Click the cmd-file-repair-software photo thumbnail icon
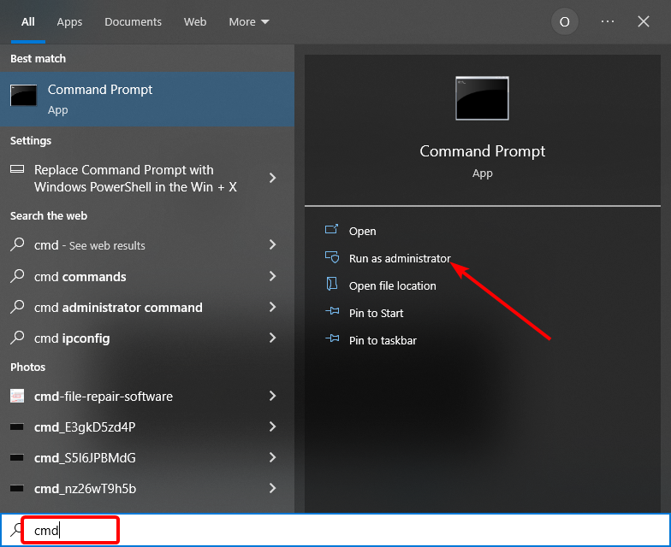Image resolution: width=671 pixels, height=547 pixels. point(17,396)
